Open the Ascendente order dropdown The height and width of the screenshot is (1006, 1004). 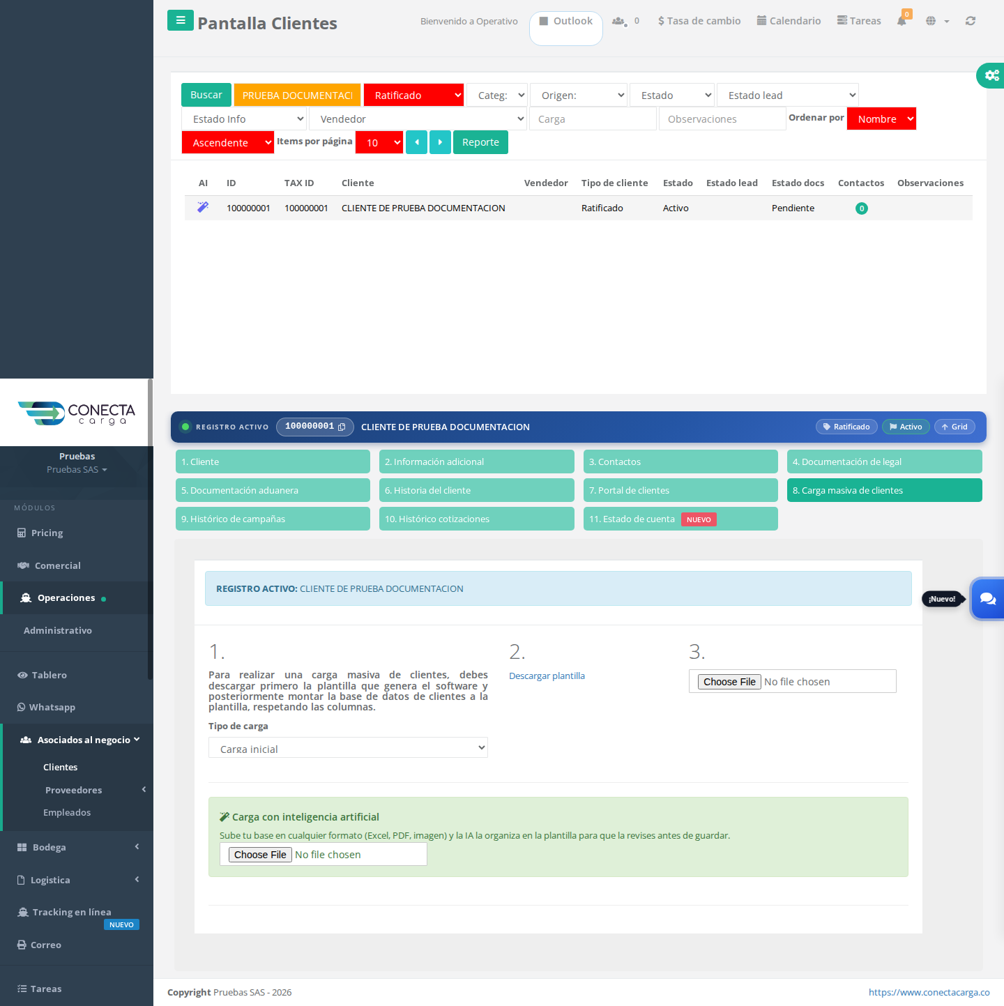pos(228,142)
